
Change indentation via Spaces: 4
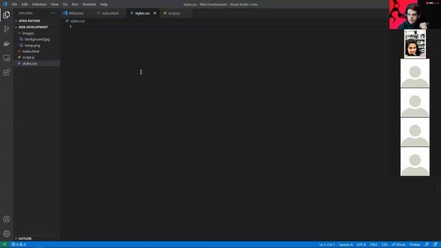tap(346, 245)
